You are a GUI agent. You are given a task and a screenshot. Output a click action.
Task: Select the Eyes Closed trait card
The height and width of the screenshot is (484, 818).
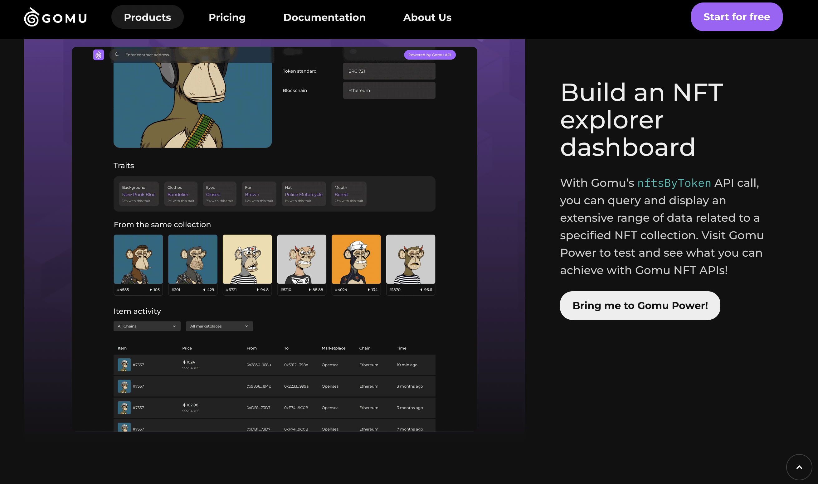(219, 194)
